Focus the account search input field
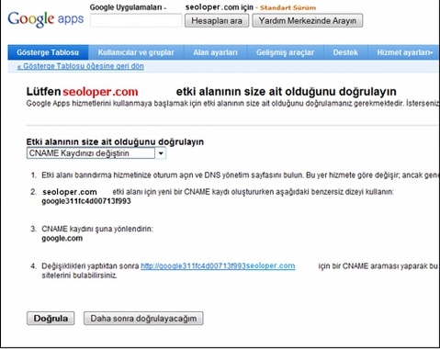Screen dimensions: 440x349 pyautogui.click(x=136, y=20)
